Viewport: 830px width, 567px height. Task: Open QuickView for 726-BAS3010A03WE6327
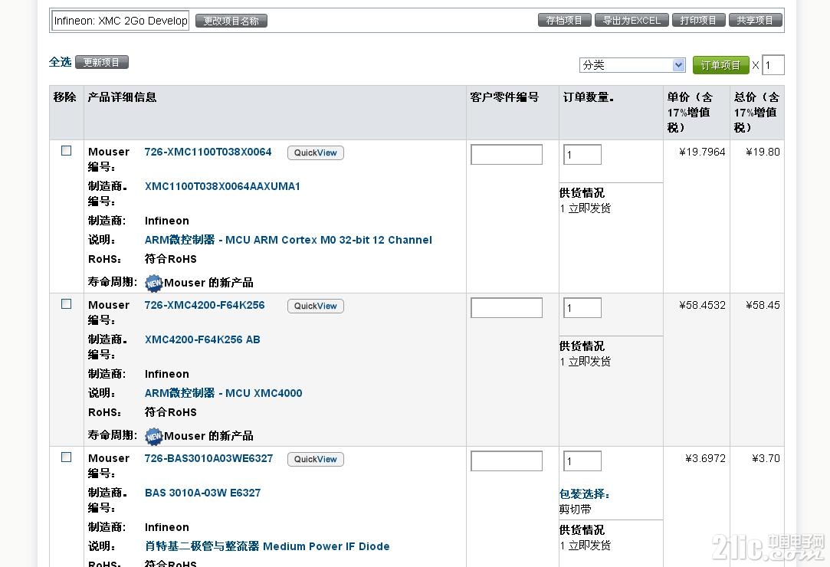click(x=316, y=459)
